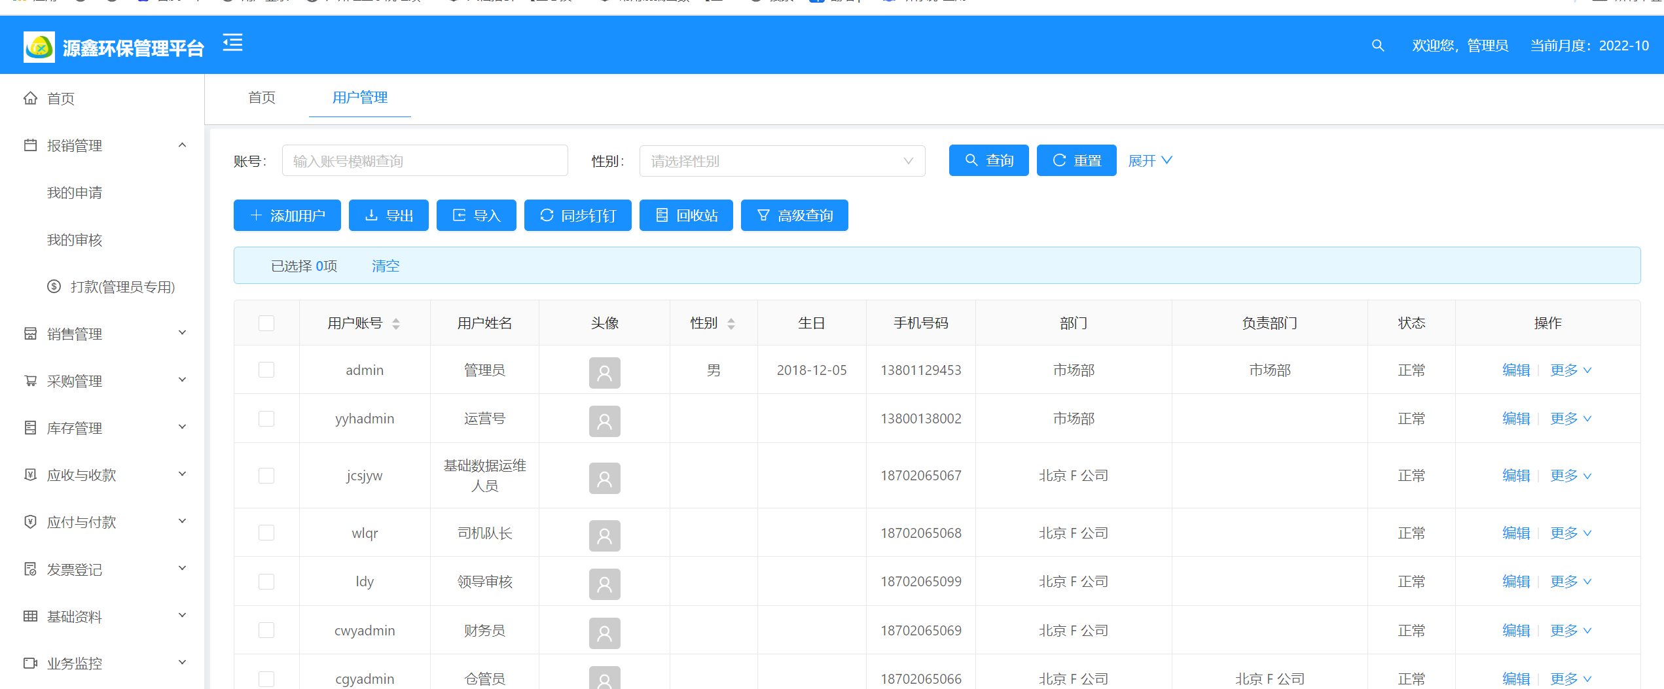Open 我的申请 in the sidebar
This screenshot has width=1664, height=689.
[75, 192]
